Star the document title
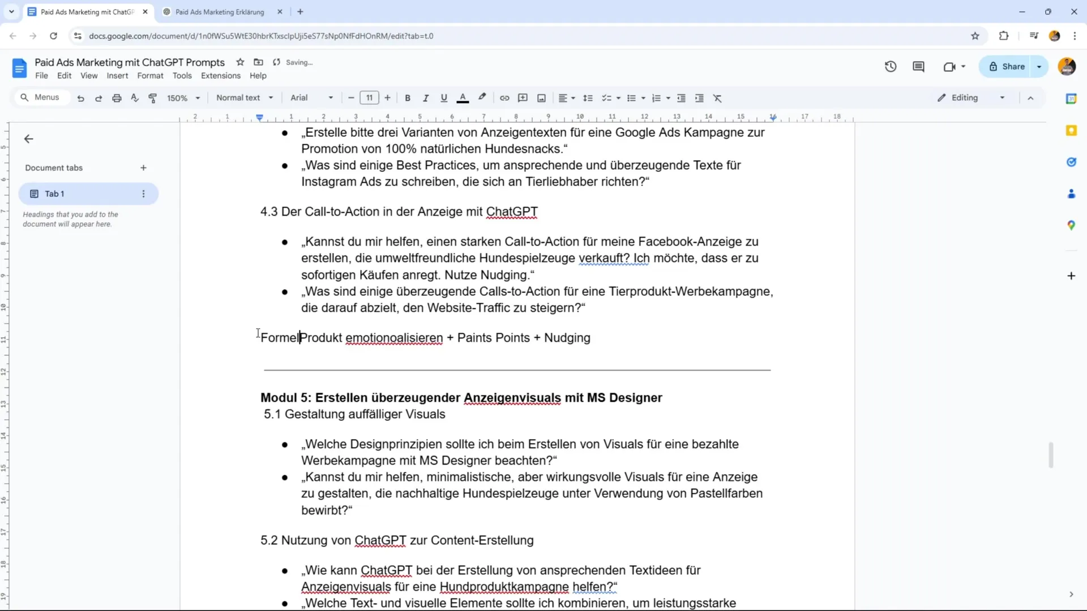The width and height of the screenshot is (1087, 611). pyautogui.click(x=240, y=62)
